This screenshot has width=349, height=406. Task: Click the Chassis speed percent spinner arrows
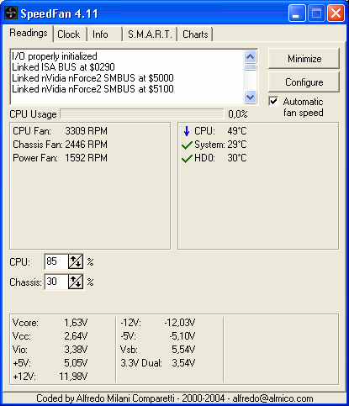76,282
